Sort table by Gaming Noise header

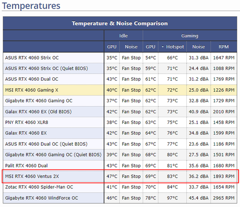click(x=198, y=47)
